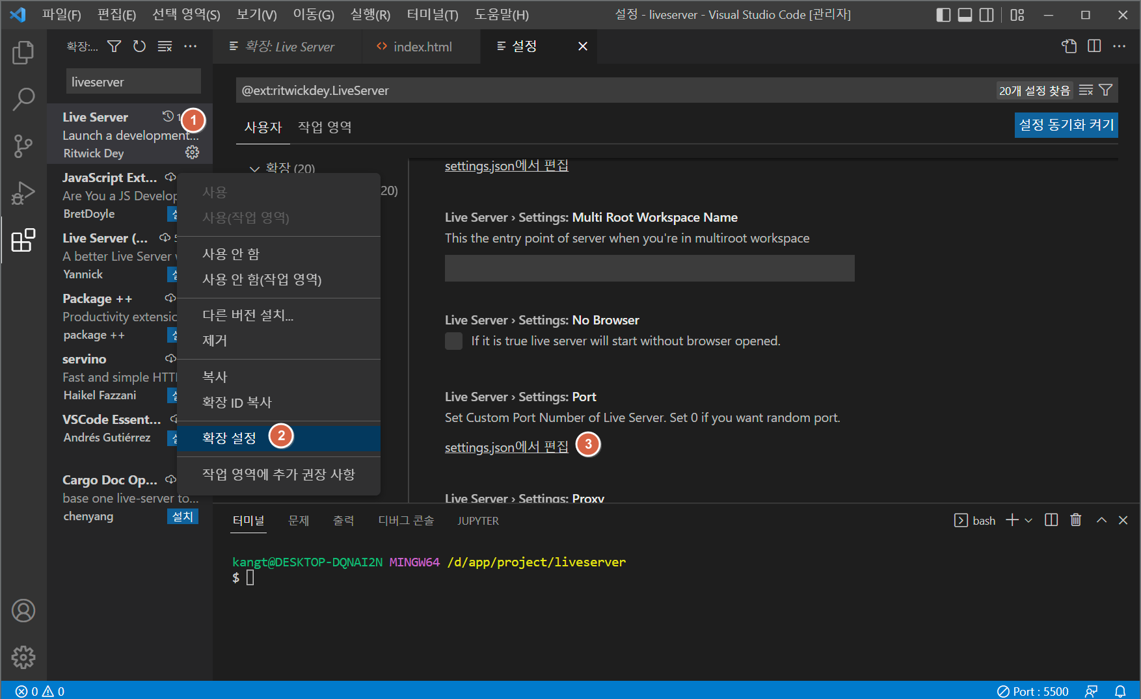Maximize the terminal panel size

1101,520
